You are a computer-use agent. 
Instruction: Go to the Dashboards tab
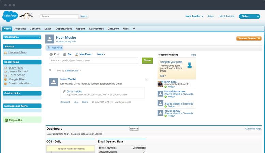[97, 29]
